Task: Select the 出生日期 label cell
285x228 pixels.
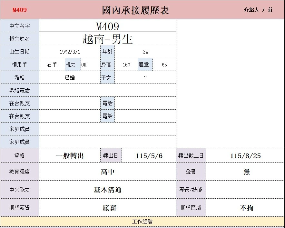Action: 20,52
